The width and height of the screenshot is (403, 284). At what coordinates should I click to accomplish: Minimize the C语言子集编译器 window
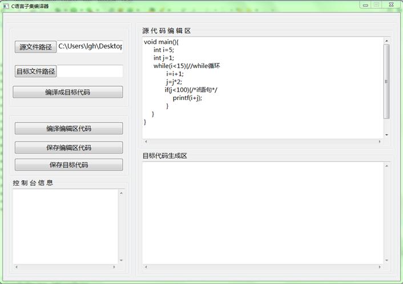tap(365, 5)
